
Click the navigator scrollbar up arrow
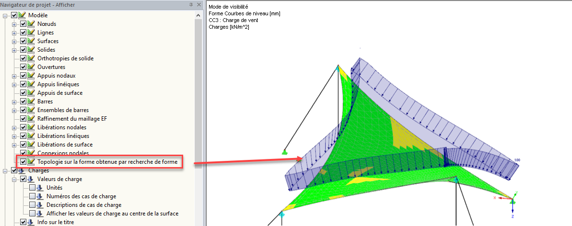(198, 15)
